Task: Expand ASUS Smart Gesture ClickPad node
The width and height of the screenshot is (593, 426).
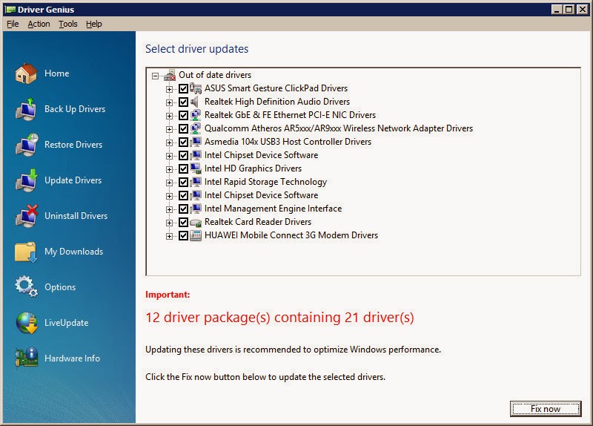Action: tap(169, 89)
